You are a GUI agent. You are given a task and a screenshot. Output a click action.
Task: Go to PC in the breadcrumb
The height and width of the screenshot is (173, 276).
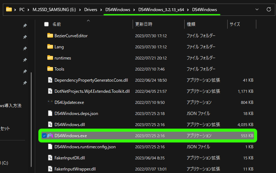[22, 10]
